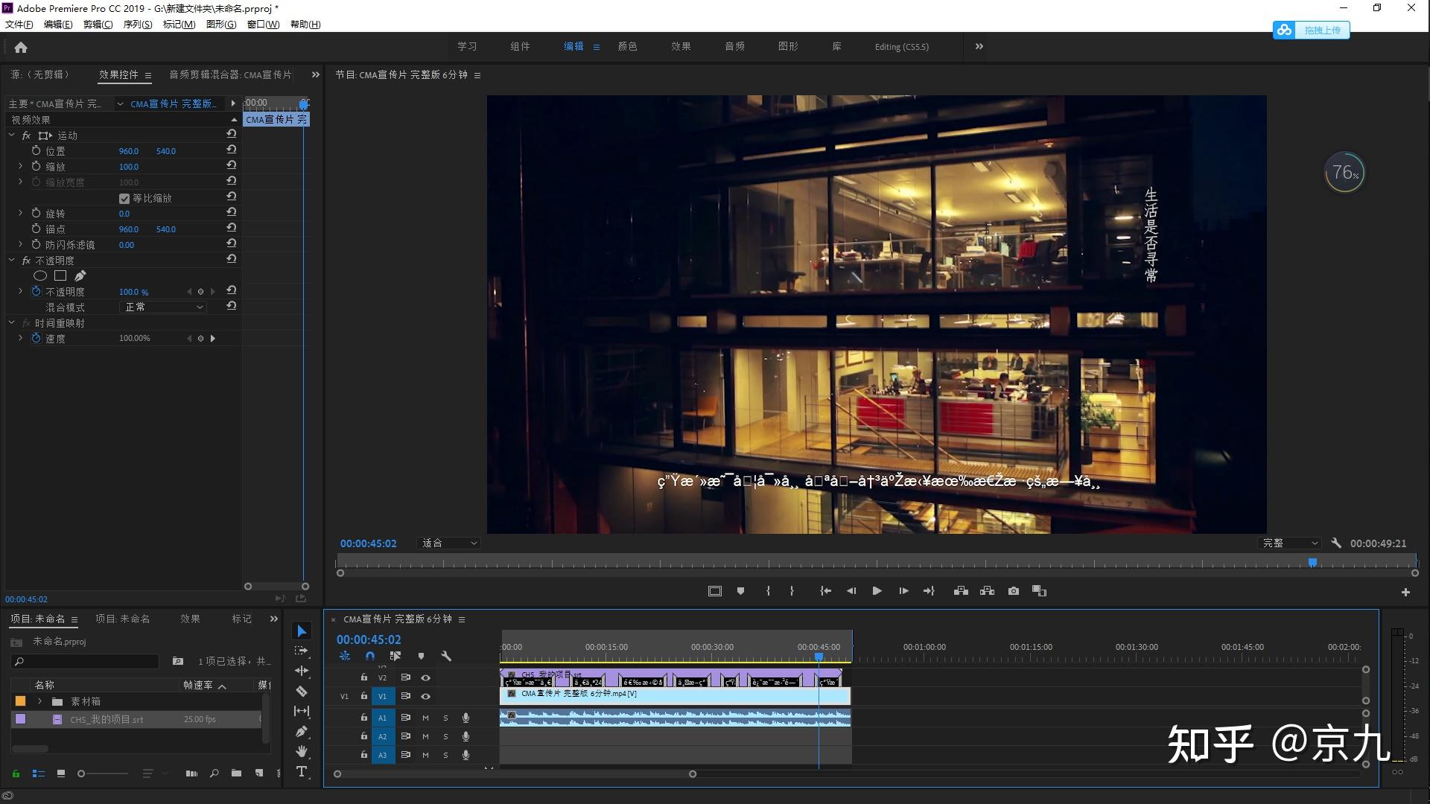
Task: Select the Pen tool in the tools panel
Action: coord(302,732)
